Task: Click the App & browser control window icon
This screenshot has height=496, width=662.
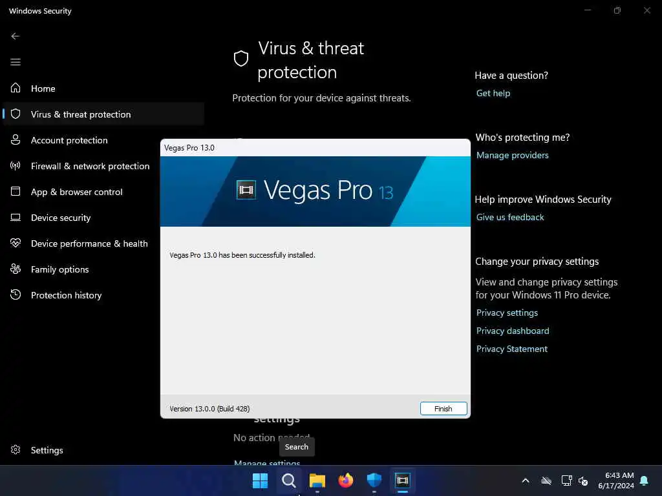Action: click(x=16, y=191)
